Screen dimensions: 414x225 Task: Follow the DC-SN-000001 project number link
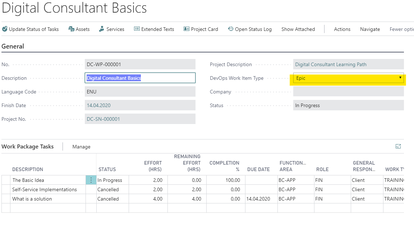tap(103, 119)
